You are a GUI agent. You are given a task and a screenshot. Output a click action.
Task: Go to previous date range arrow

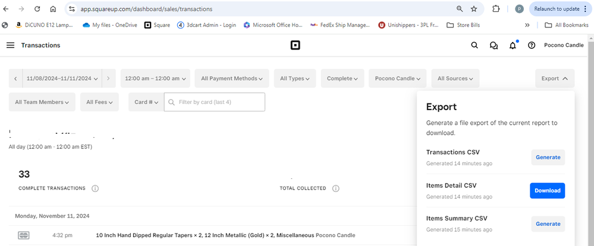coord(15,78)
